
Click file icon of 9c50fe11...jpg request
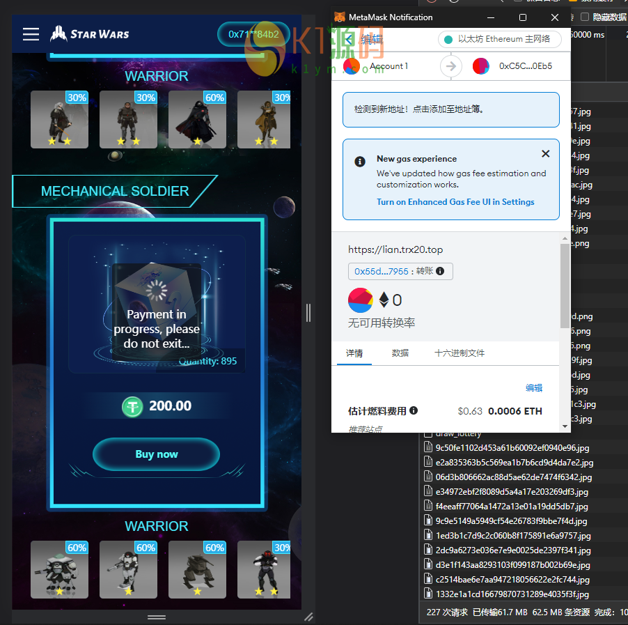pyautogui.click(x=428, y=447)
